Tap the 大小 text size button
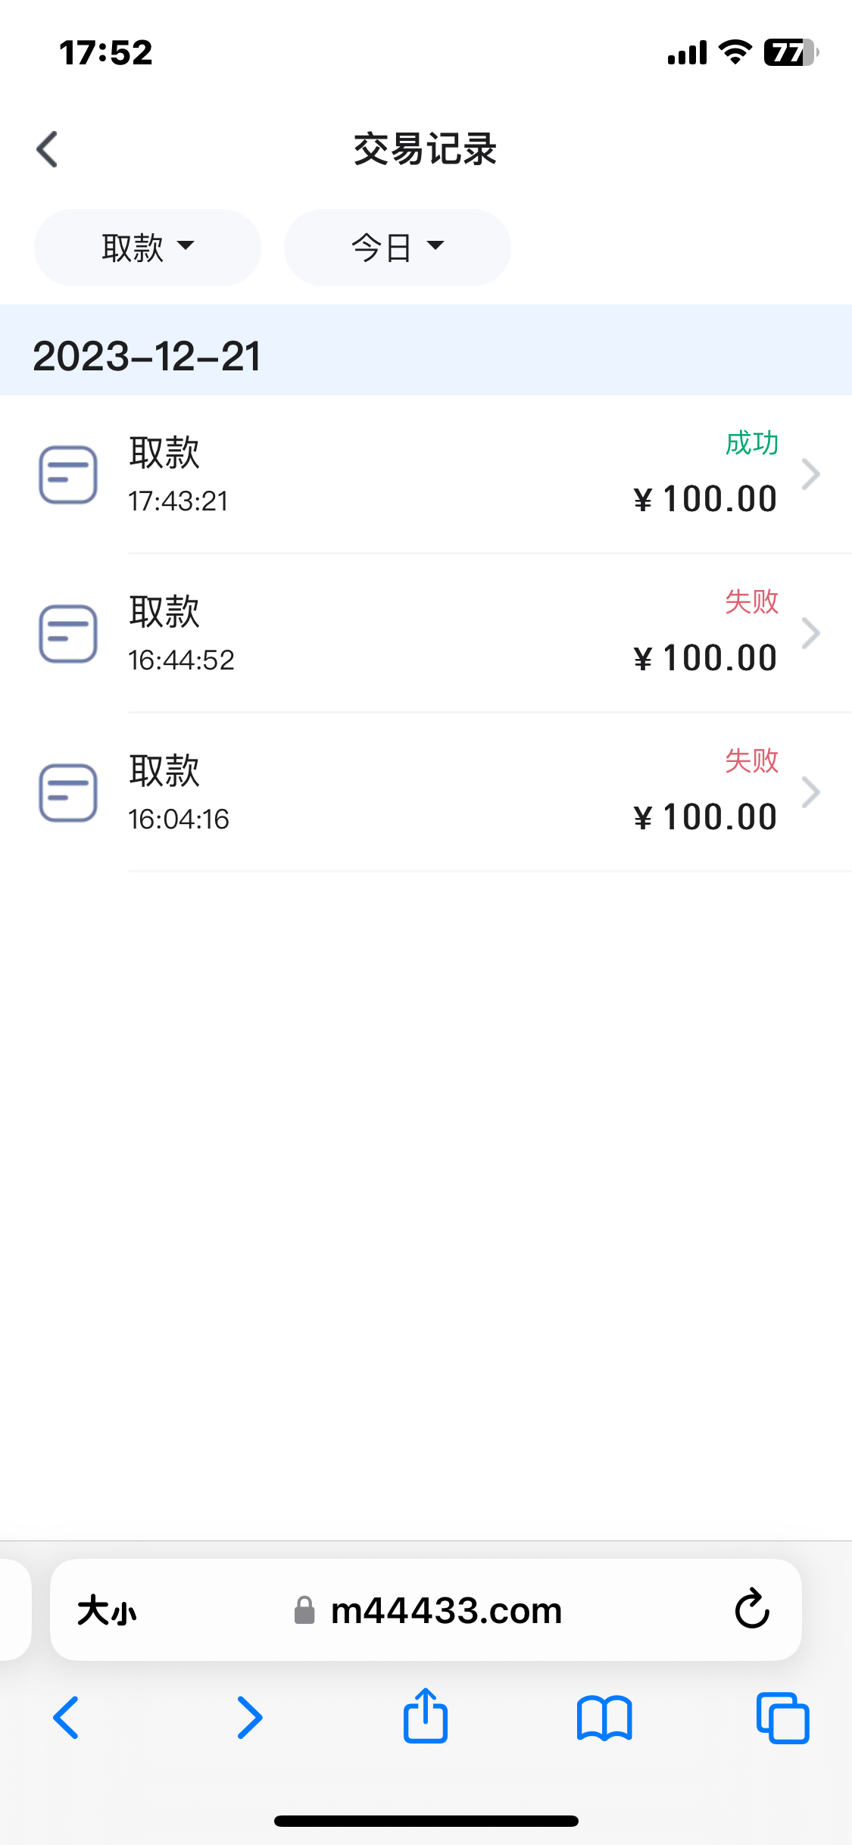Screen dimensions: 852x1845 point(107,1610)
